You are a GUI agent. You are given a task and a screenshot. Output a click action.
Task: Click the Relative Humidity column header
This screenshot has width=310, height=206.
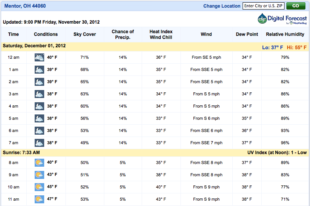point(285,34)
